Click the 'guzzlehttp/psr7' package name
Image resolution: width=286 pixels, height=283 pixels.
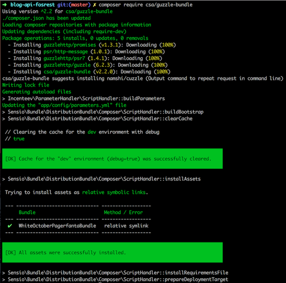tap(64, 58)
